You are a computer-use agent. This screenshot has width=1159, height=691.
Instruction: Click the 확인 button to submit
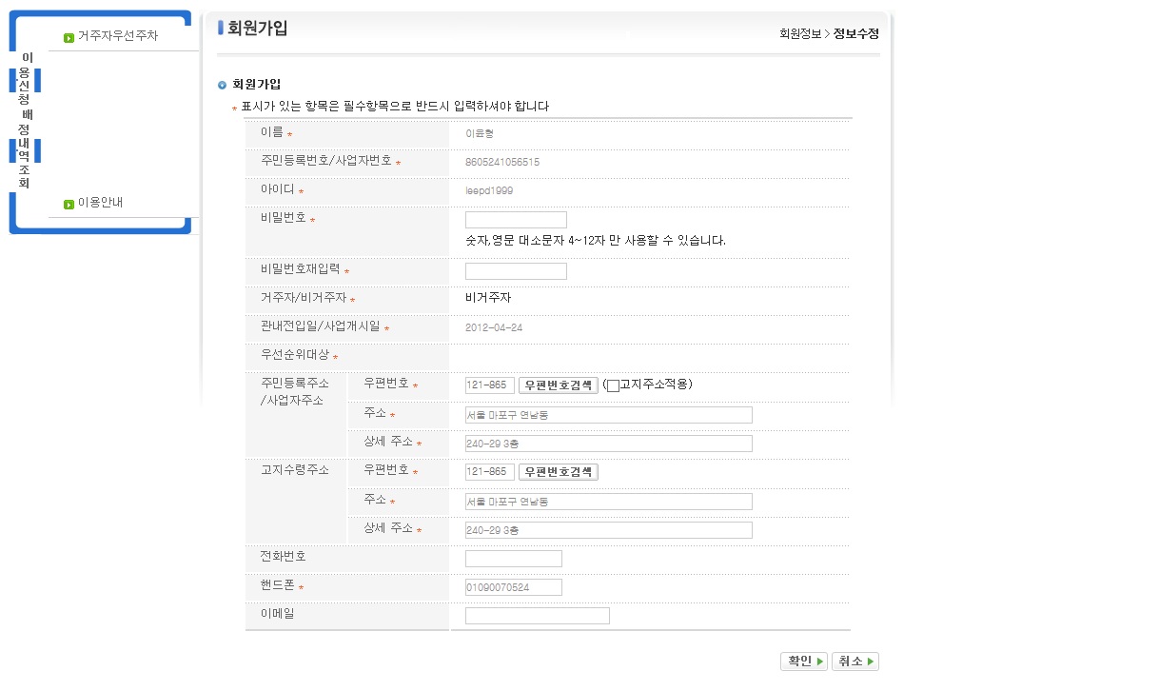click(x=803, y=661)
